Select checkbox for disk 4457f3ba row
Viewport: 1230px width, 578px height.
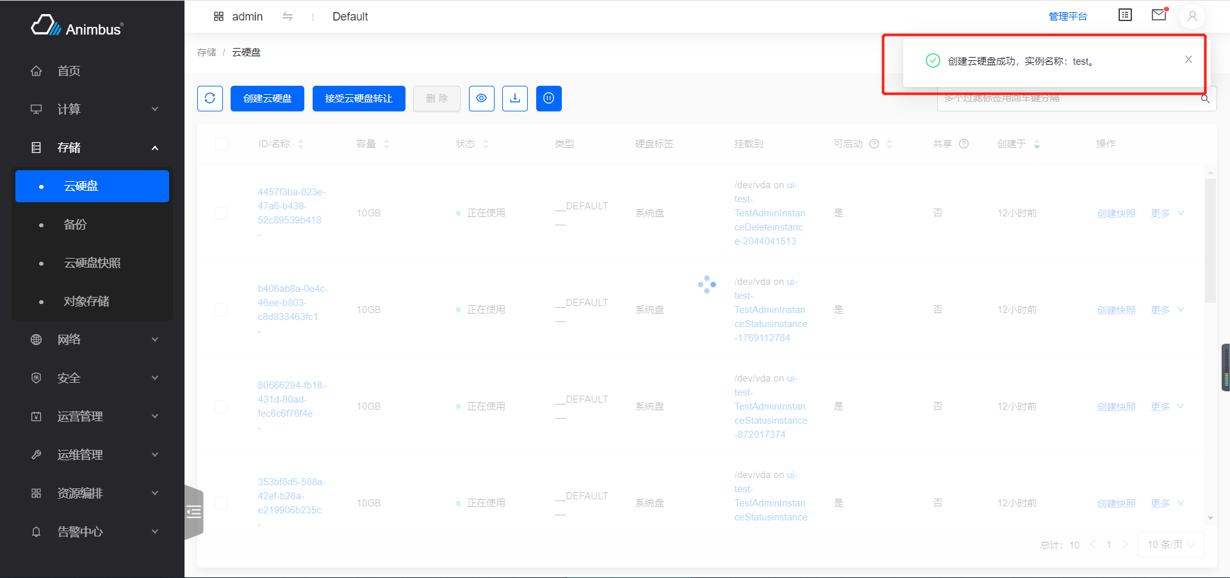pyautogui.click(x=221, y=213)
